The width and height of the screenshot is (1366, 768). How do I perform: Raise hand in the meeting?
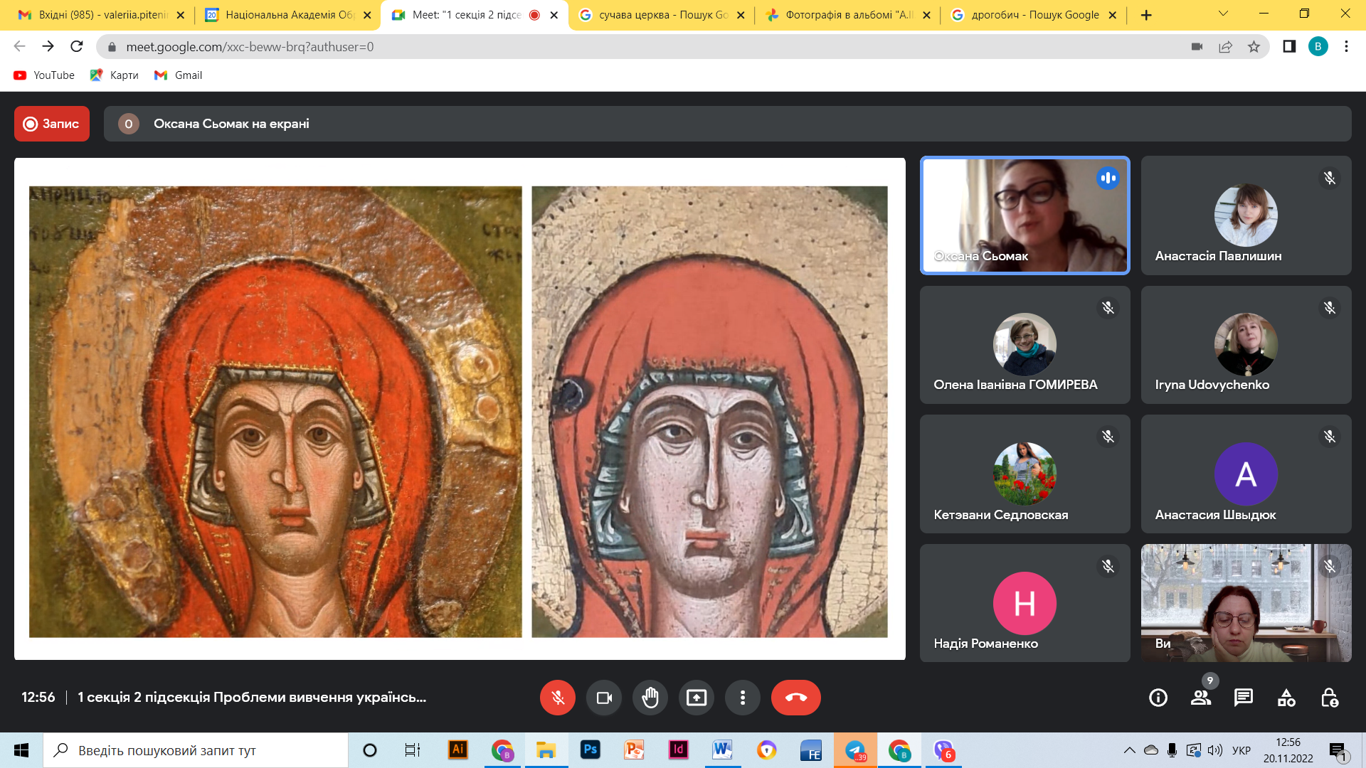click(650, 698)
